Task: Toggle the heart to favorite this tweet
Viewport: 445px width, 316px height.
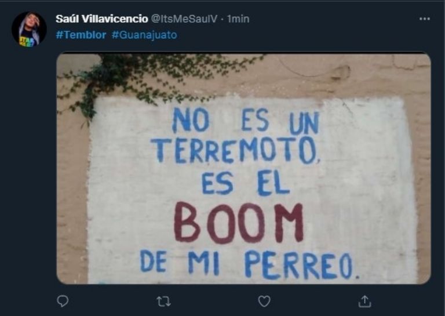Action: click(x=264, y=302)
